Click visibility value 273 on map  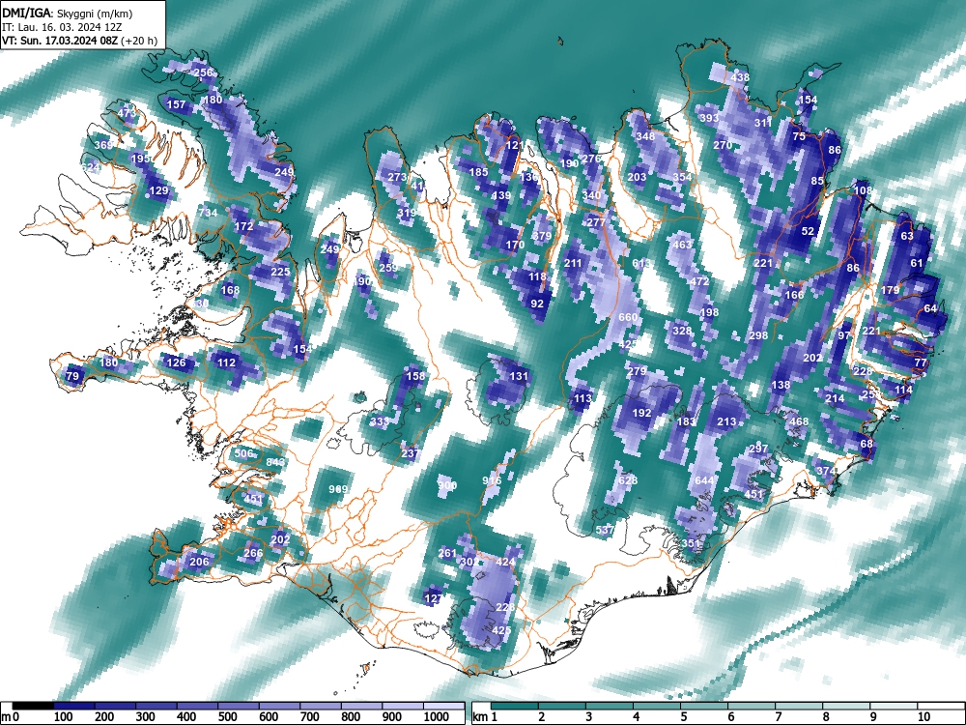(397, 177)
